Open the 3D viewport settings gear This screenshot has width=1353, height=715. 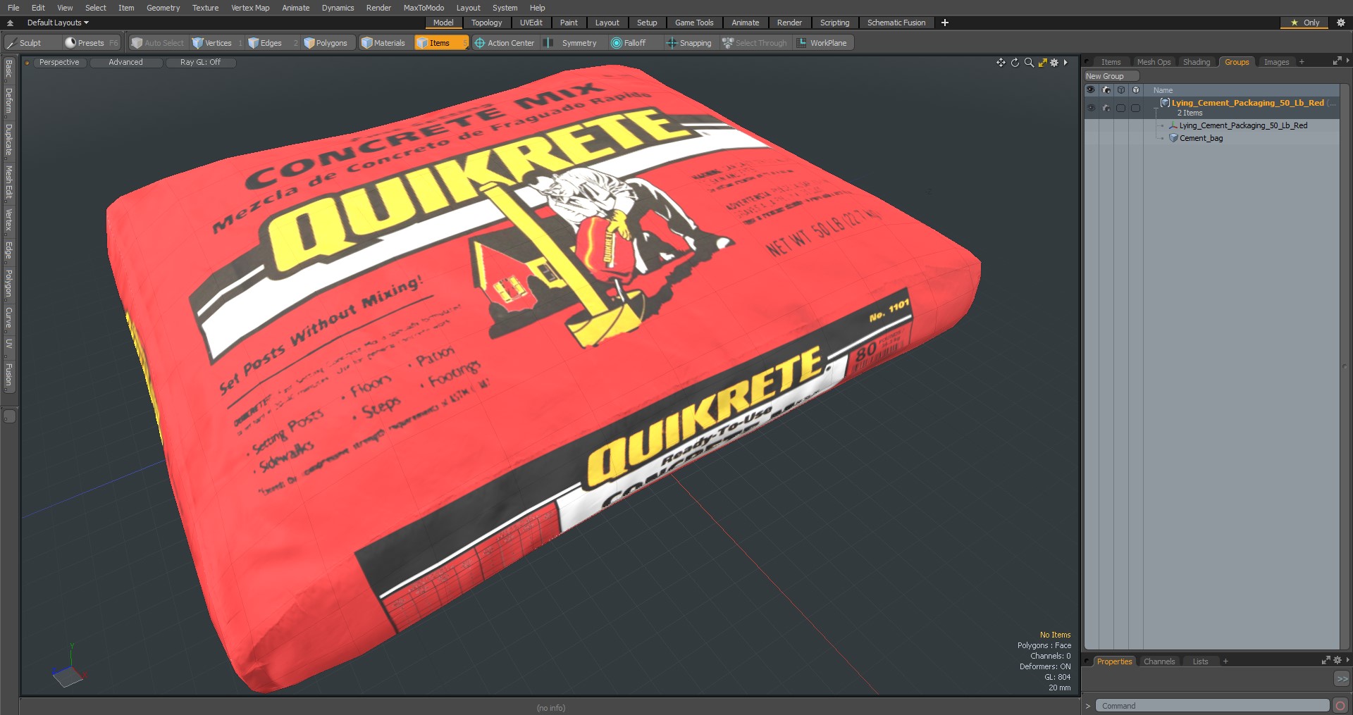1054,63
